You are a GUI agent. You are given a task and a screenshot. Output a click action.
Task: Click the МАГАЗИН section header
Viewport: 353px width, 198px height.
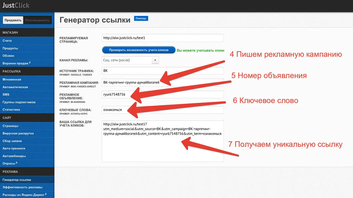point(27,32)
